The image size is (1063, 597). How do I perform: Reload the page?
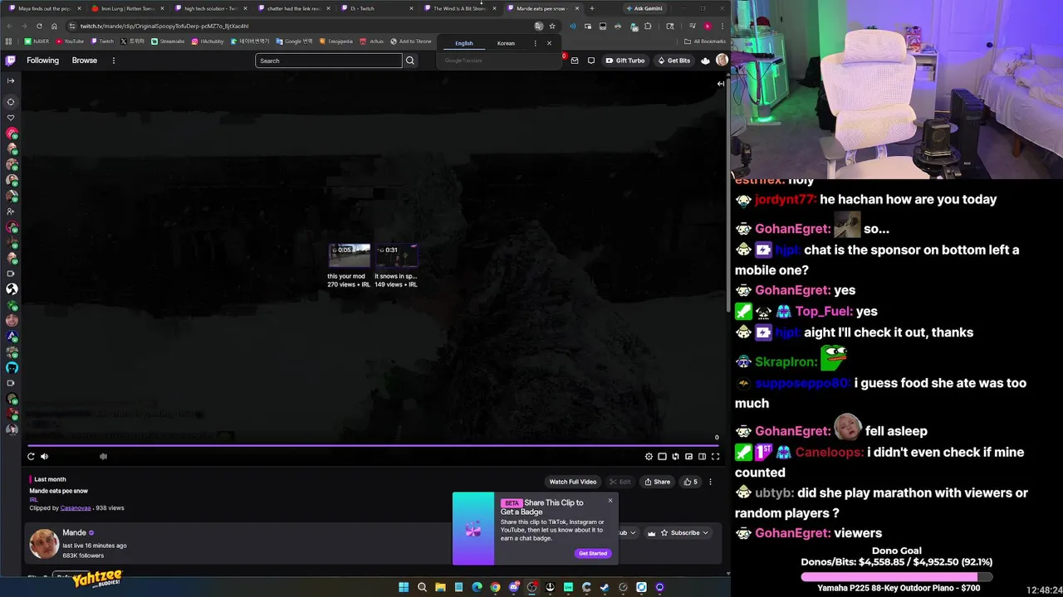pyautogui.click(x=39, y=26)
